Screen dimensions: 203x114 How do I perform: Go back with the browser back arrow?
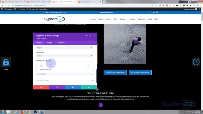coord(2,6)
